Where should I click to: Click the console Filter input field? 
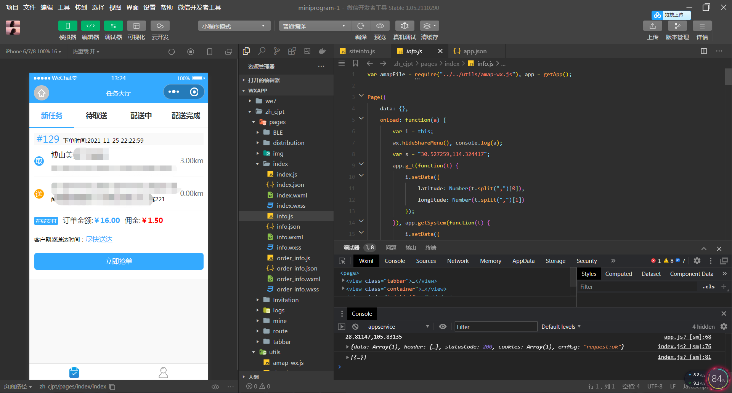pyautogui.click(x=496, y=327)
